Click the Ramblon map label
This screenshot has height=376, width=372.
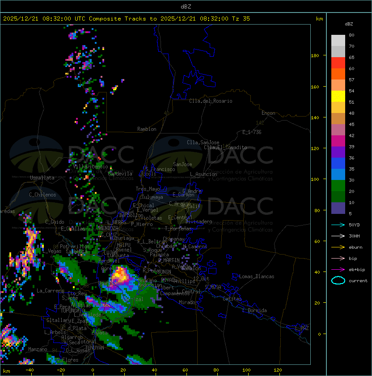pos(147,129)
